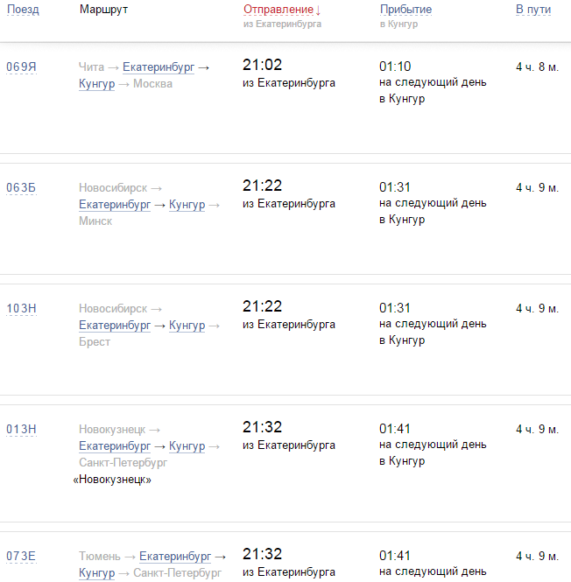Viewport: 571px width, 582px height.
Task: Sort the schedule by В пути duration
Action: tap(532, 10)
